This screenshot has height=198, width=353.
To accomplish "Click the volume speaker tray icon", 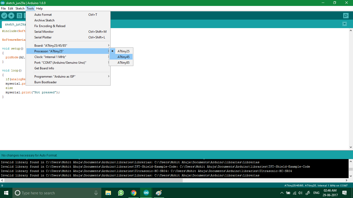I will coord(300,193).
